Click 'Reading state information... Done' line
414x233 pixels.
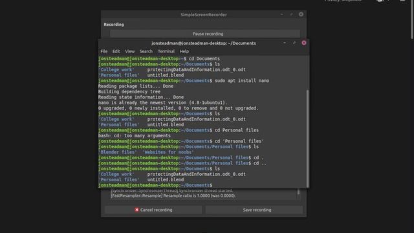tap(141, 97)
